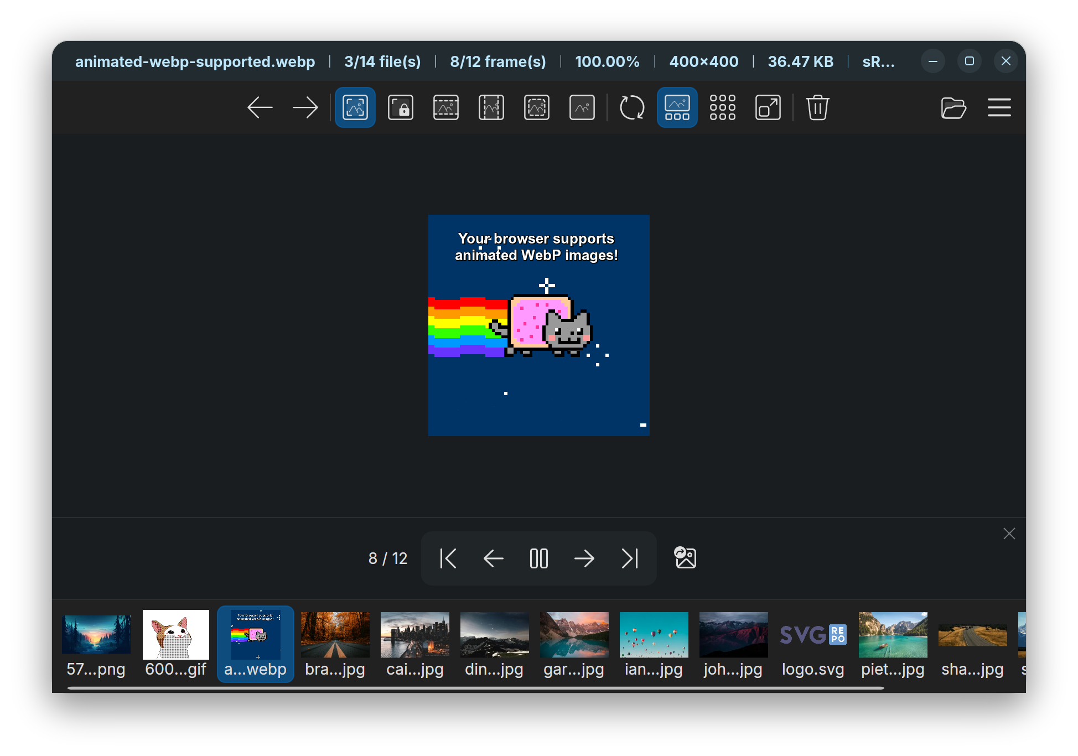The height and width of the screenshot is (756, 1078).
Task: Show the checkerboard background grid icon
Action: coord(723,107)
